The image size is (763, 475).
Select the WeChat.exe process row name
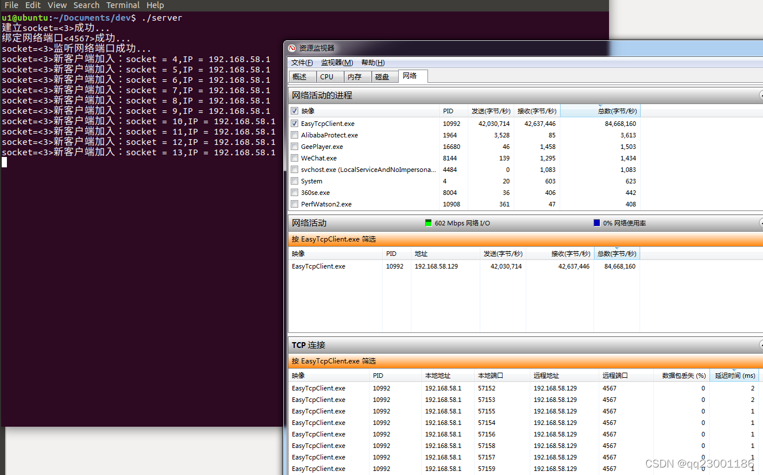pyautogui.click(x=319, y=158)
